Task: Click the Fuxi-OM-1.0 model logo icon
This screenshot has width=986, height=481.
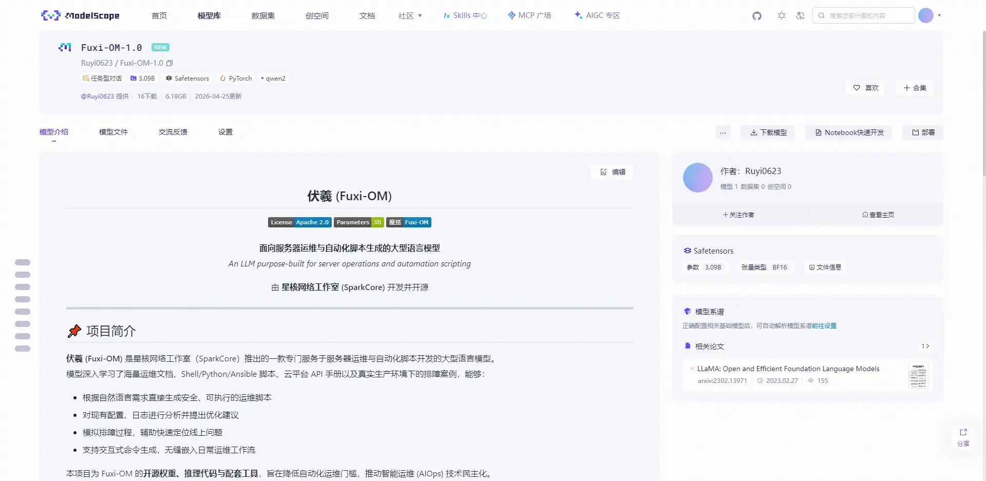Action: tap(65, 47)
